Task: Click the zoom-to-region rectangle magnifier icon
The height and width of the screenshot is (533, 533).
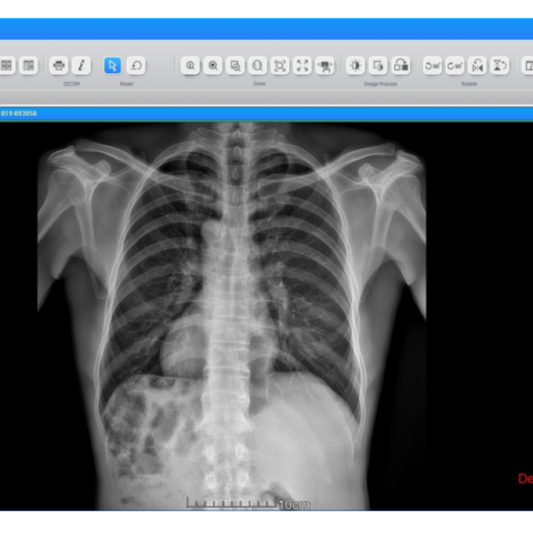Action: (x=235, y=65)
